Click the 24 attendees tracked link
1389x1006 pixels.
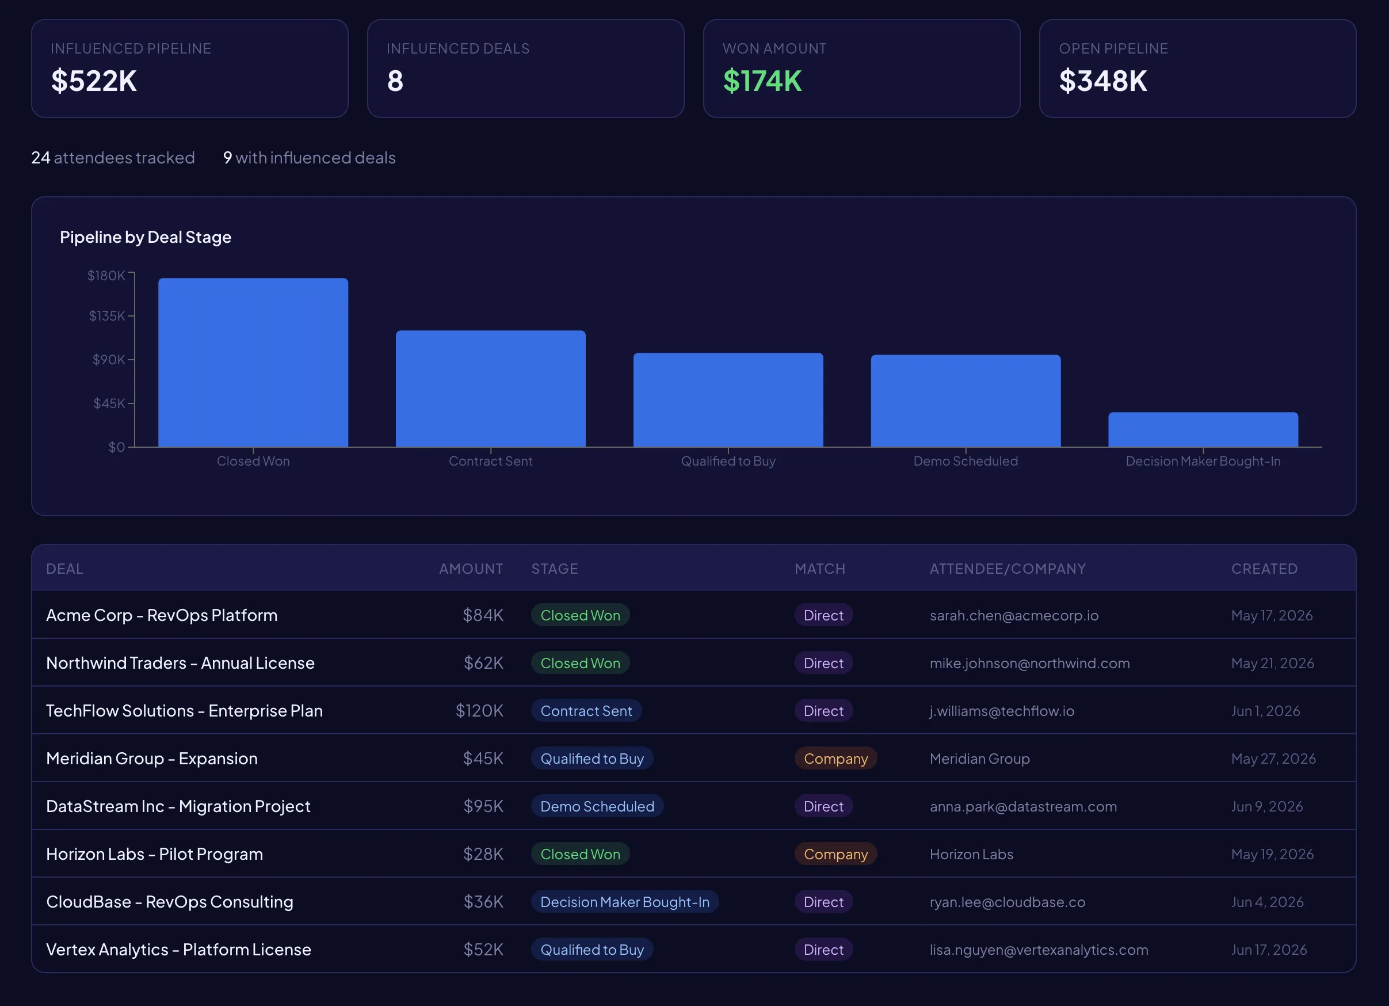tap(113, 158)
